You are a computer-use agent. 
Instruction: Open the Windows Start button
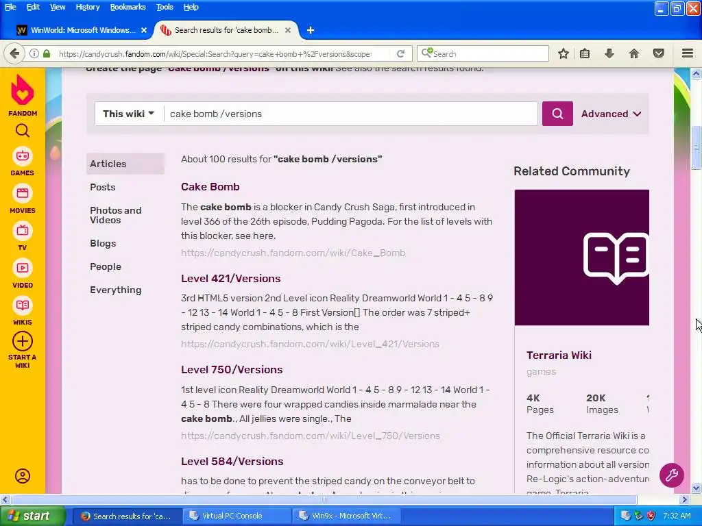pos(33,516)
